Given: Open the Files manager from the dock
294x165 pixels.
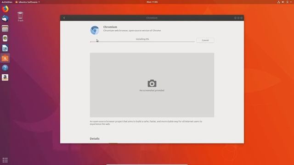Looking at the screenshot, I should (5, 28).
